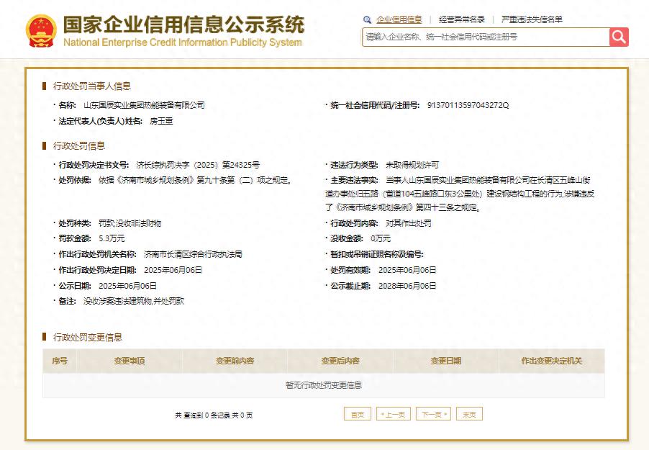Switch to 严重违法失信名单 tab
Viewport: 649px width, 450px height.
tap(532, 19)
